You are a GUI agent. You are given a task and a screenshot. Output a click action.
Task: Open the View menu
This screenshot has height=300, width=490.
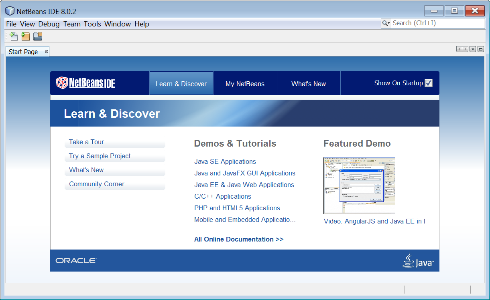[x=27, y=24]
